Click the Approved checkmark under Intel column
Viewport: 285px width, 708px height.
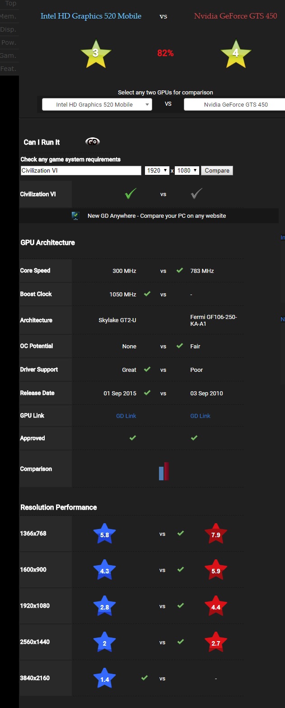click(132, 438)
